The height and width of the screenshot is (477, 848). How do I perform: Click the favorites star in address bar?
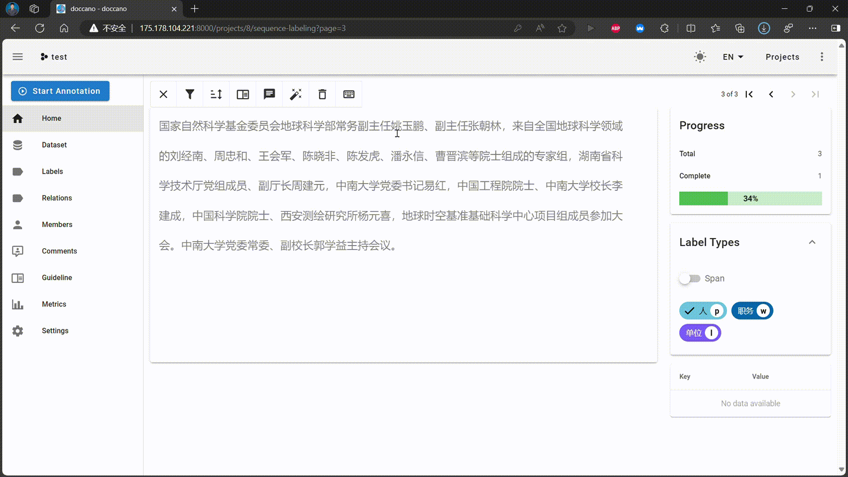pos(562,28)
